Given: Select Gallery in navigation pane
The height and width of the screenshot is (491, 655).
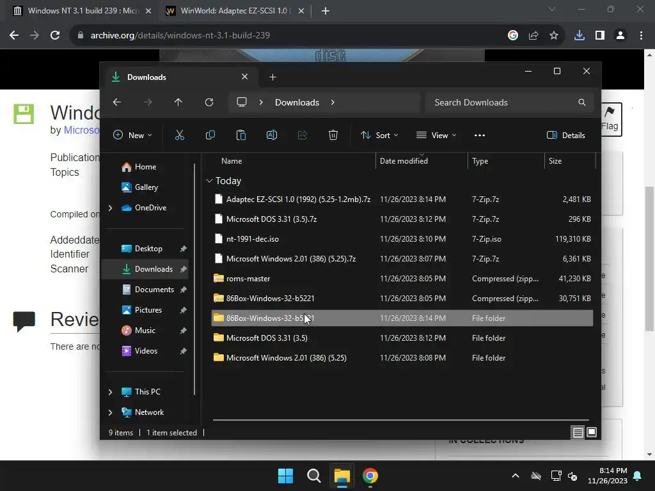Looking at the screenshot, I should [x=145, y=187].
